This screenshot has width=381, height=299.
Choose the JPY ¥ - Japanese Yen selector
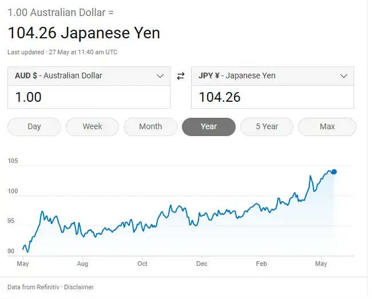[272, 76]
